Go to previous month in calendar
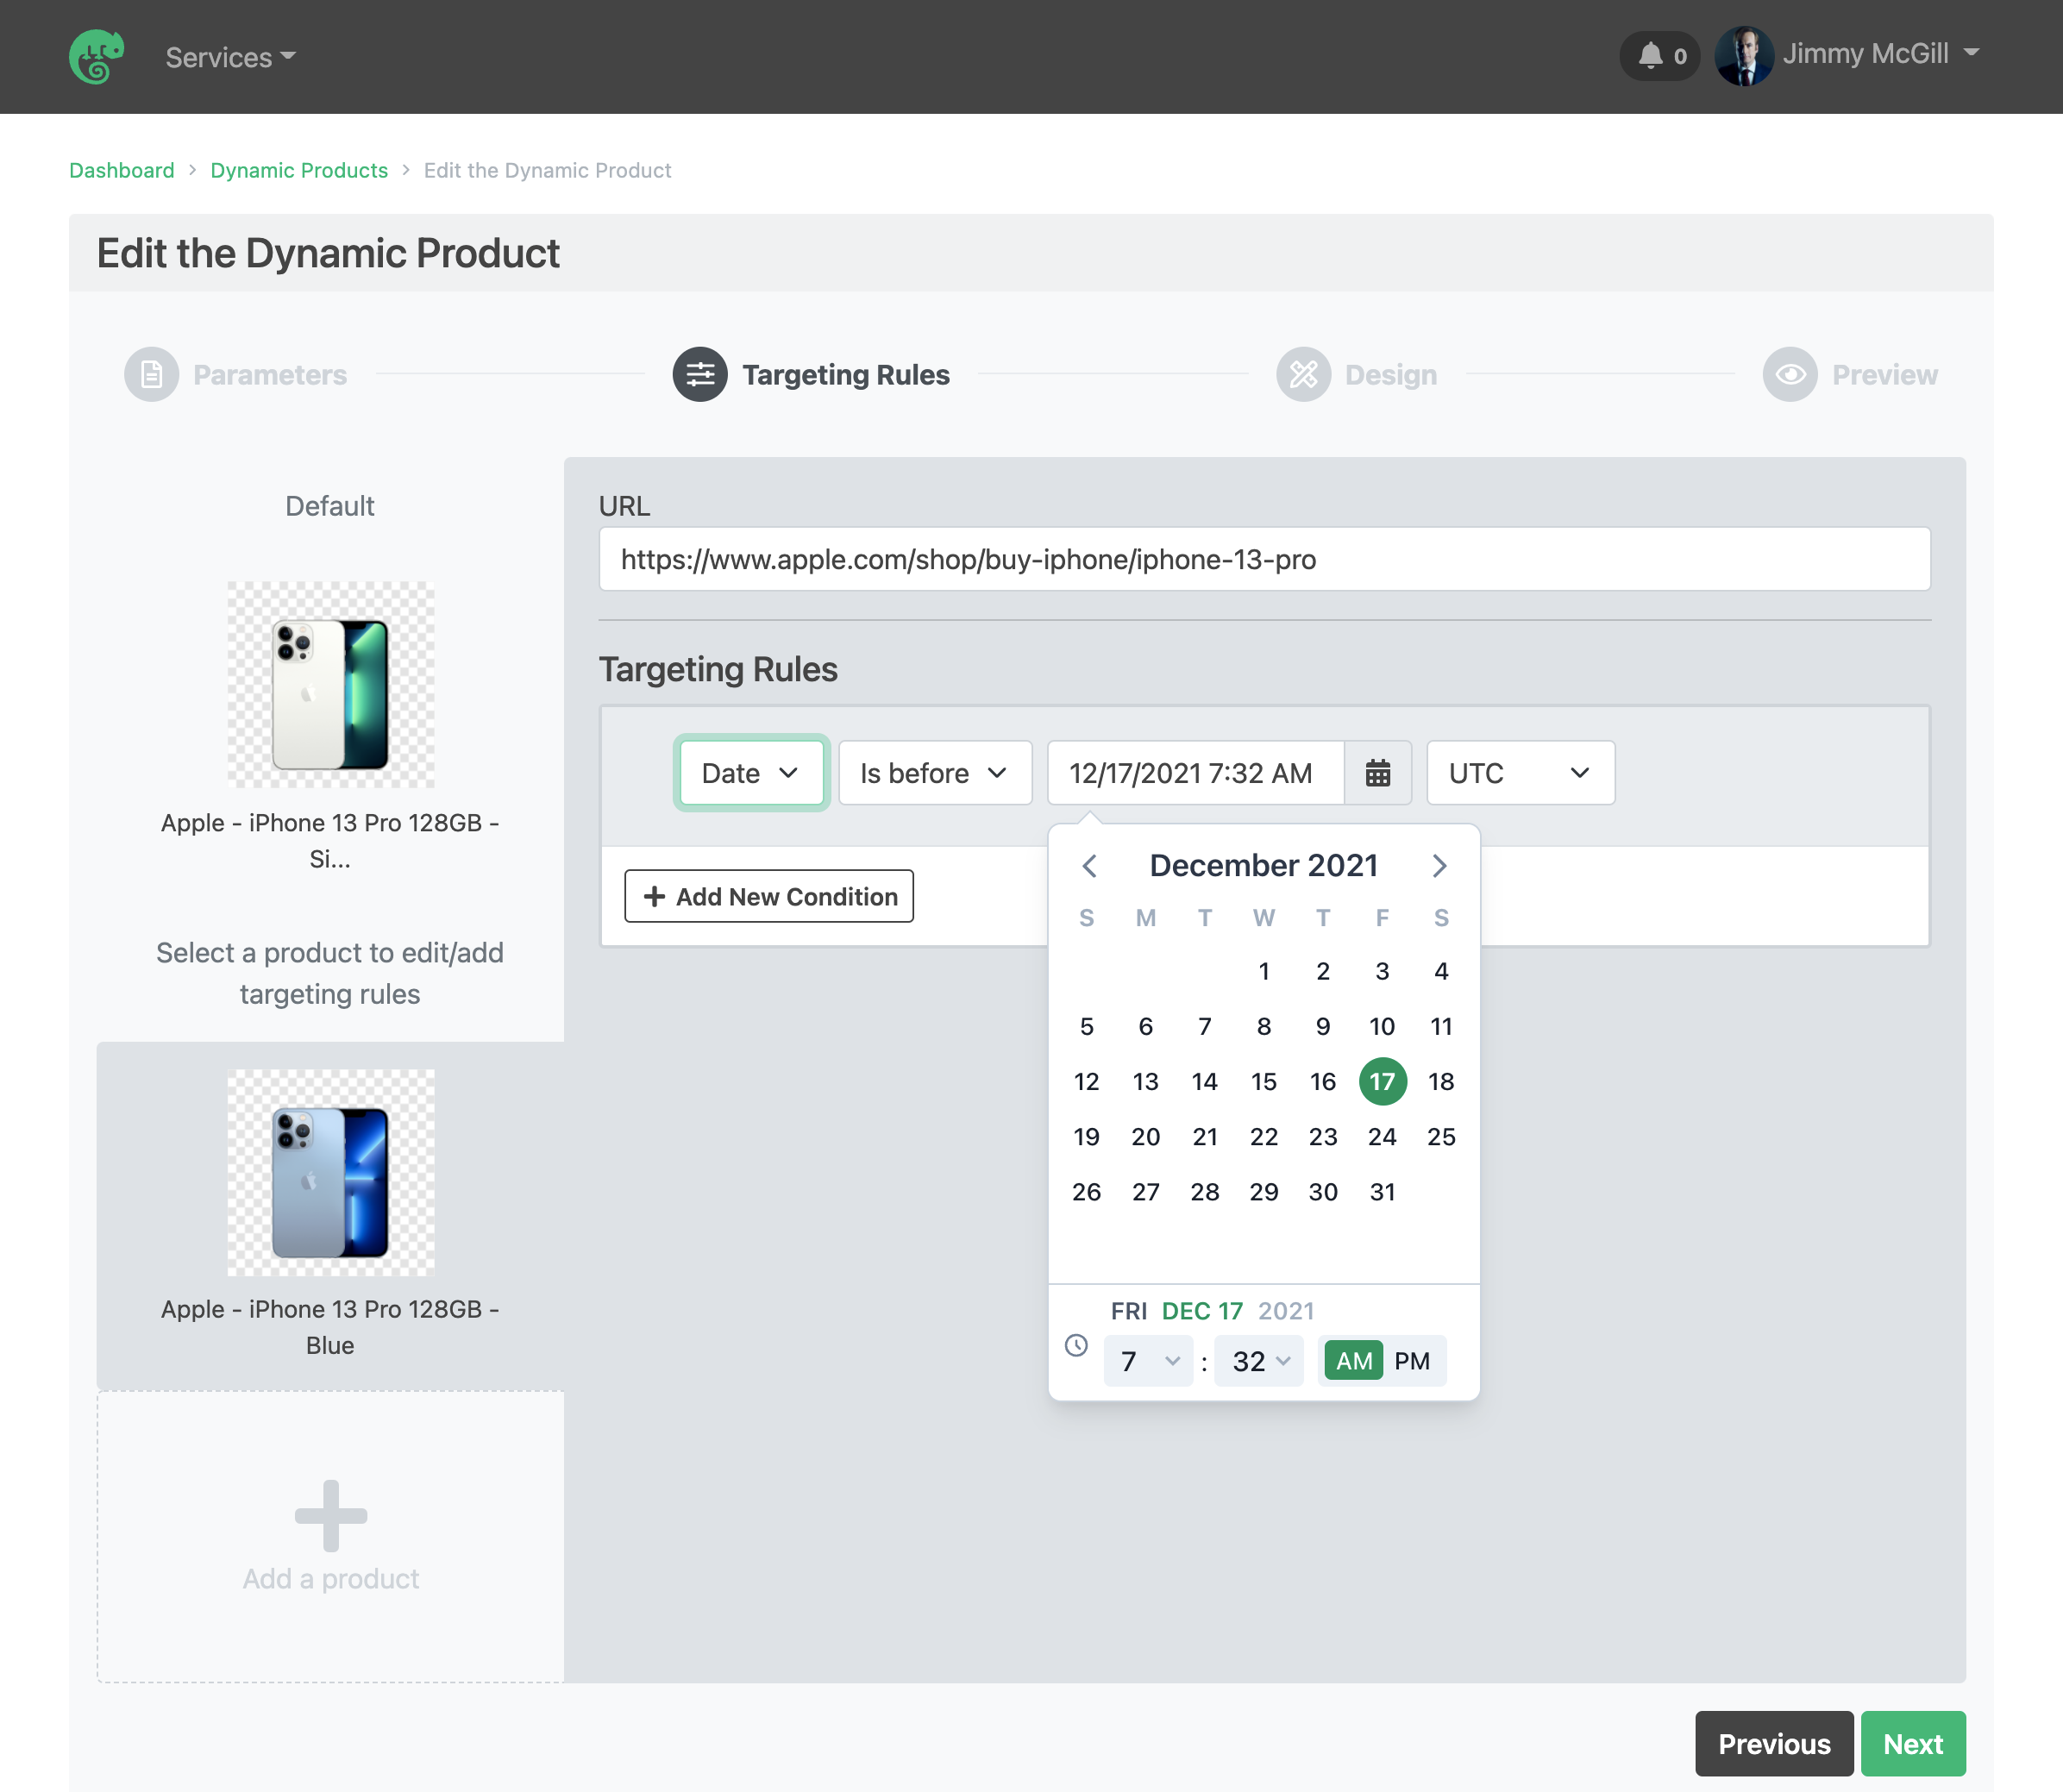 coord(1090,866)
